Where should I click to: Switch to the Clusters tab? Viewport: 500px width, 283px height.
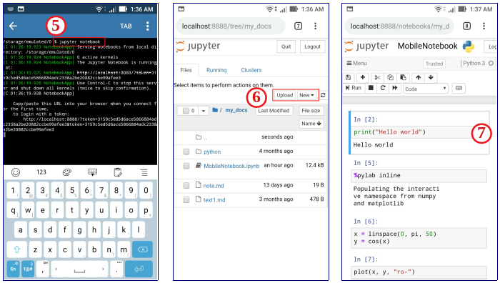tap(251, 70)
